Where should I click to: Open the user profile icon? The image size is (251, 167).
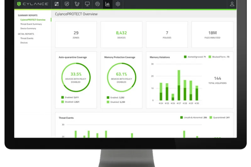[x=232, y=4]
